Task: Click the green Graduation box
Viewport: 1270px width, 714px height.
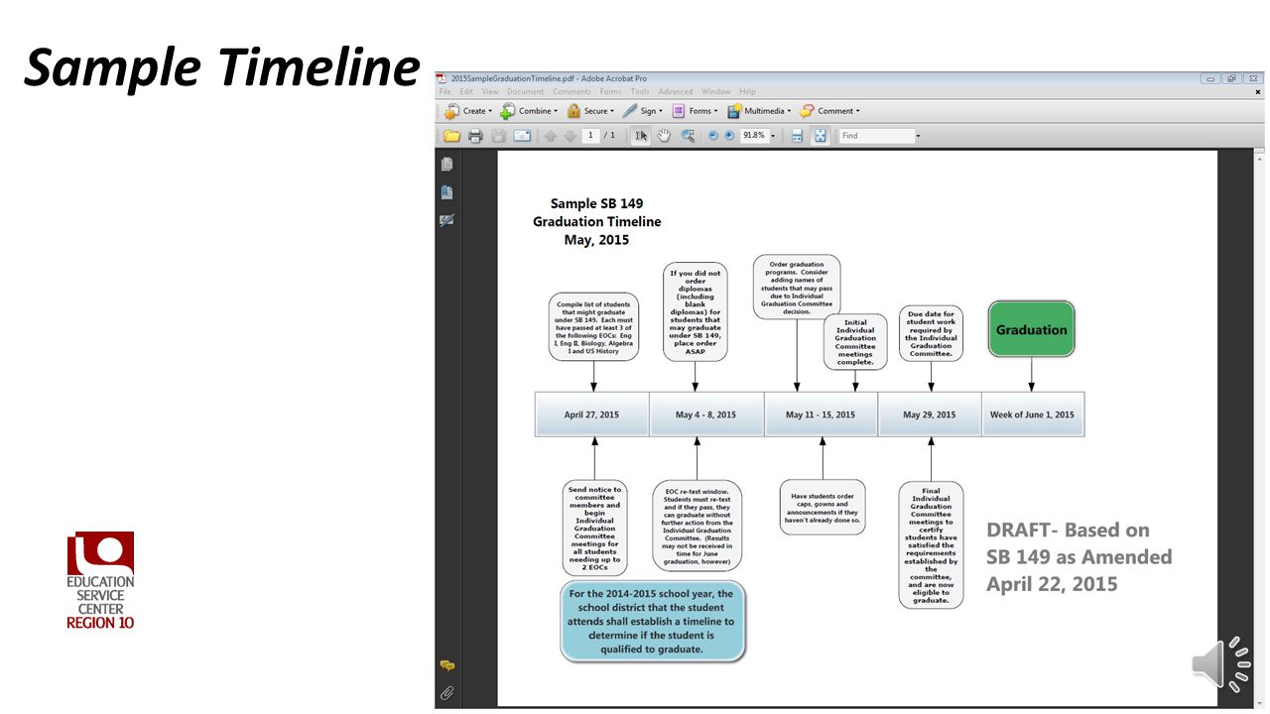Action: 1031,329
